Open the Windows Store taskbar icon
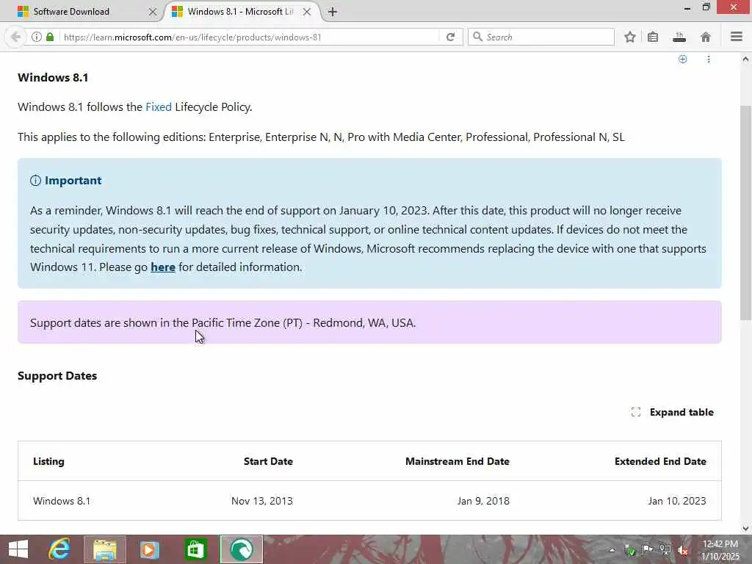Viewport: 752px width, 564px height. [x=195, y=549]
